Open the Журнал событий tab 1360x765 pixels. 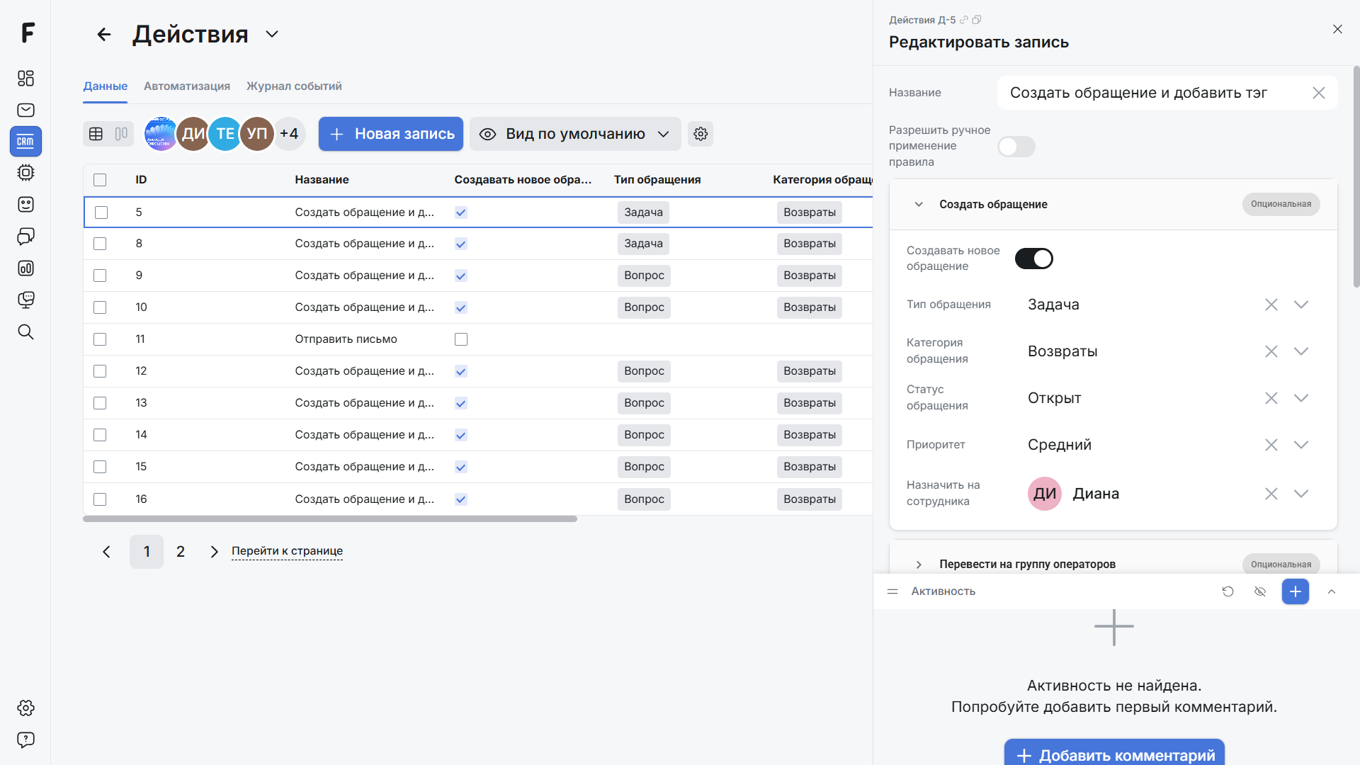tap(294, 86)
